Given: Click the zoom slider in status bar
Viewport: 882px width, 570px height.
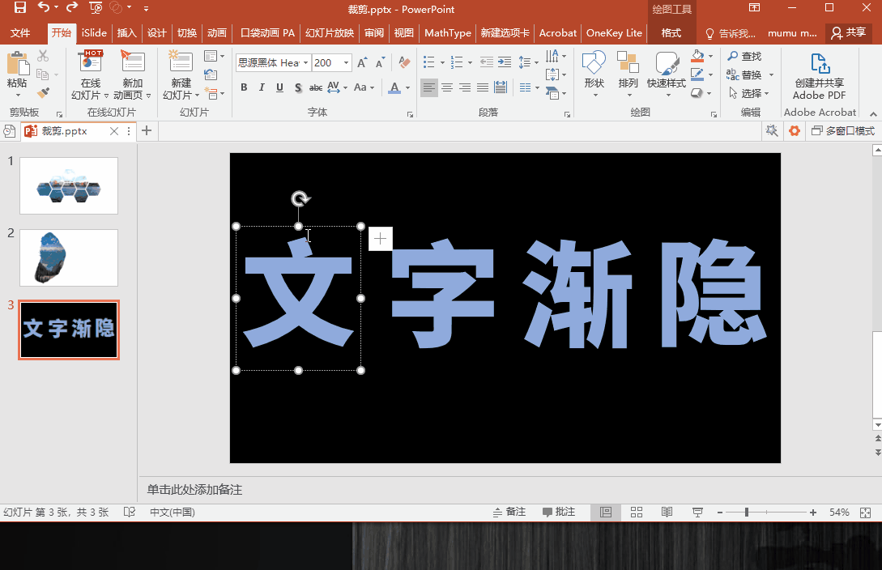Looking at the screenshot, I should point(746,513).
